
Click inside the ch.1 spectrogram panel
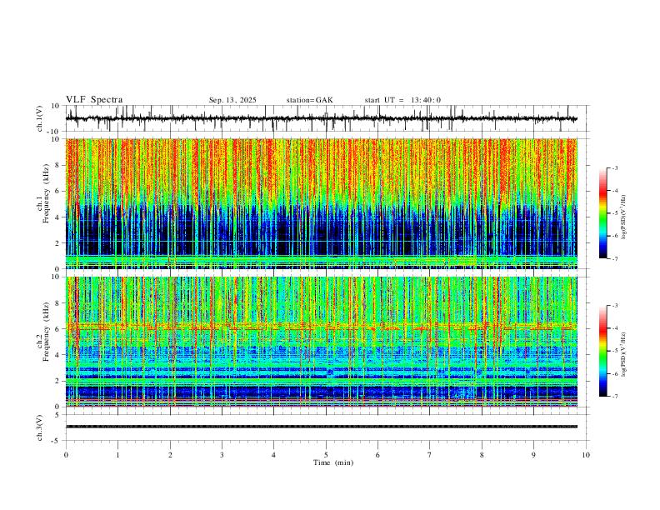(322, 203)
